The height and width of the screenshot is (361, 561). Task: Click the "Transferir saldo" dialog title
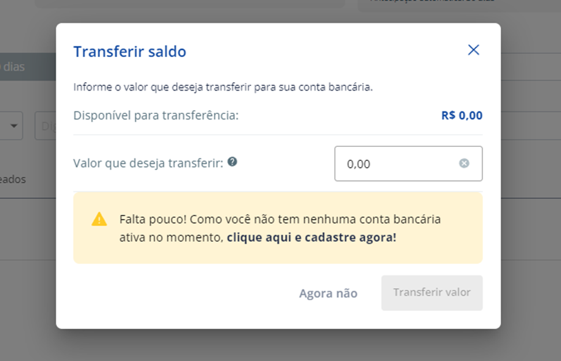pyautogui.click(x=130, y=51)
